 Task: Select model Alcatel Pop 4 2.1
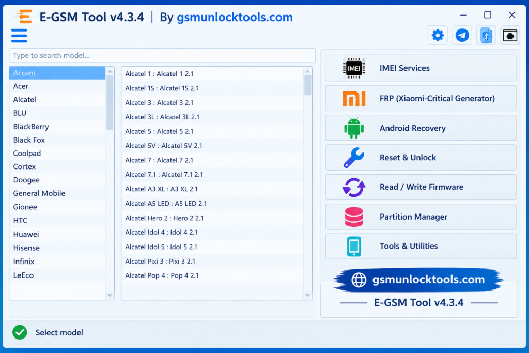(212, 275)
